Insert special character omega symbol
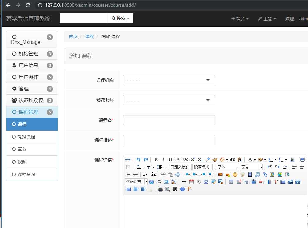The image size is (308, 228). point(206,182)
